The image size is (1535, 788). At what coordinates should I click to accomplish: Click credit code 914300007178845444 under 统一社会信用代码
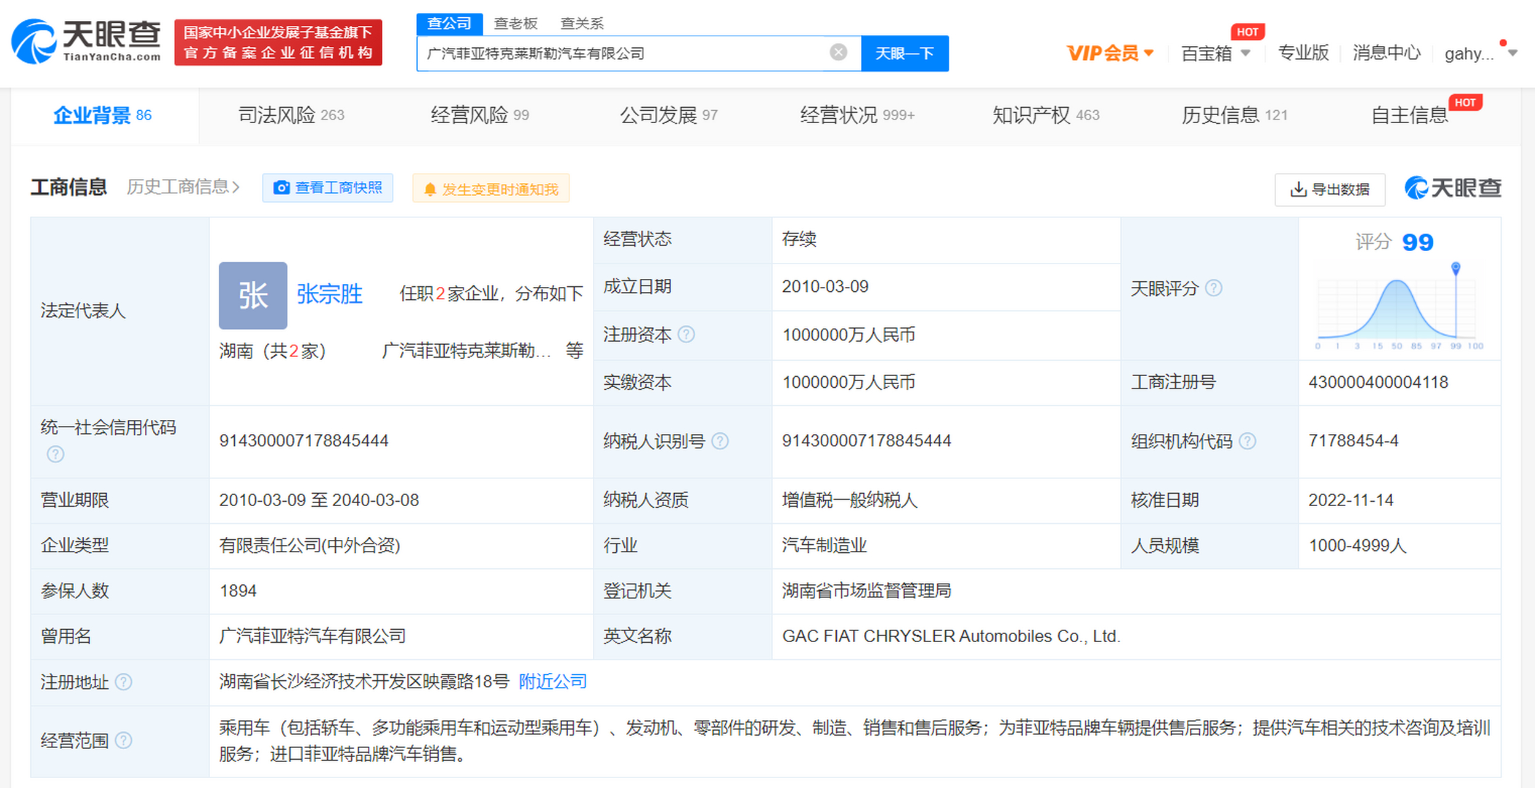tap(304, 441)
